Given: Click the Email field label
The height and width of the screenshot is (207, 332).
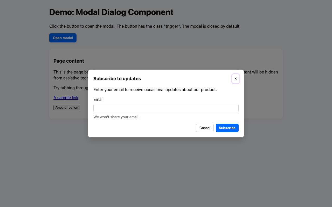Looking at the screenshot, I should pyautogui.click(x=98, y=99).
